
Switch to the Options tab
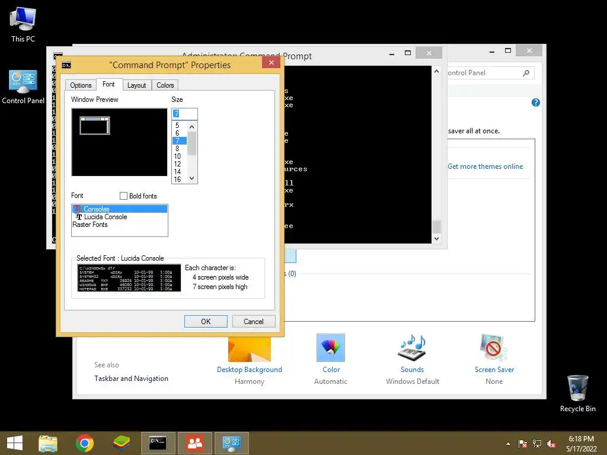81,85
